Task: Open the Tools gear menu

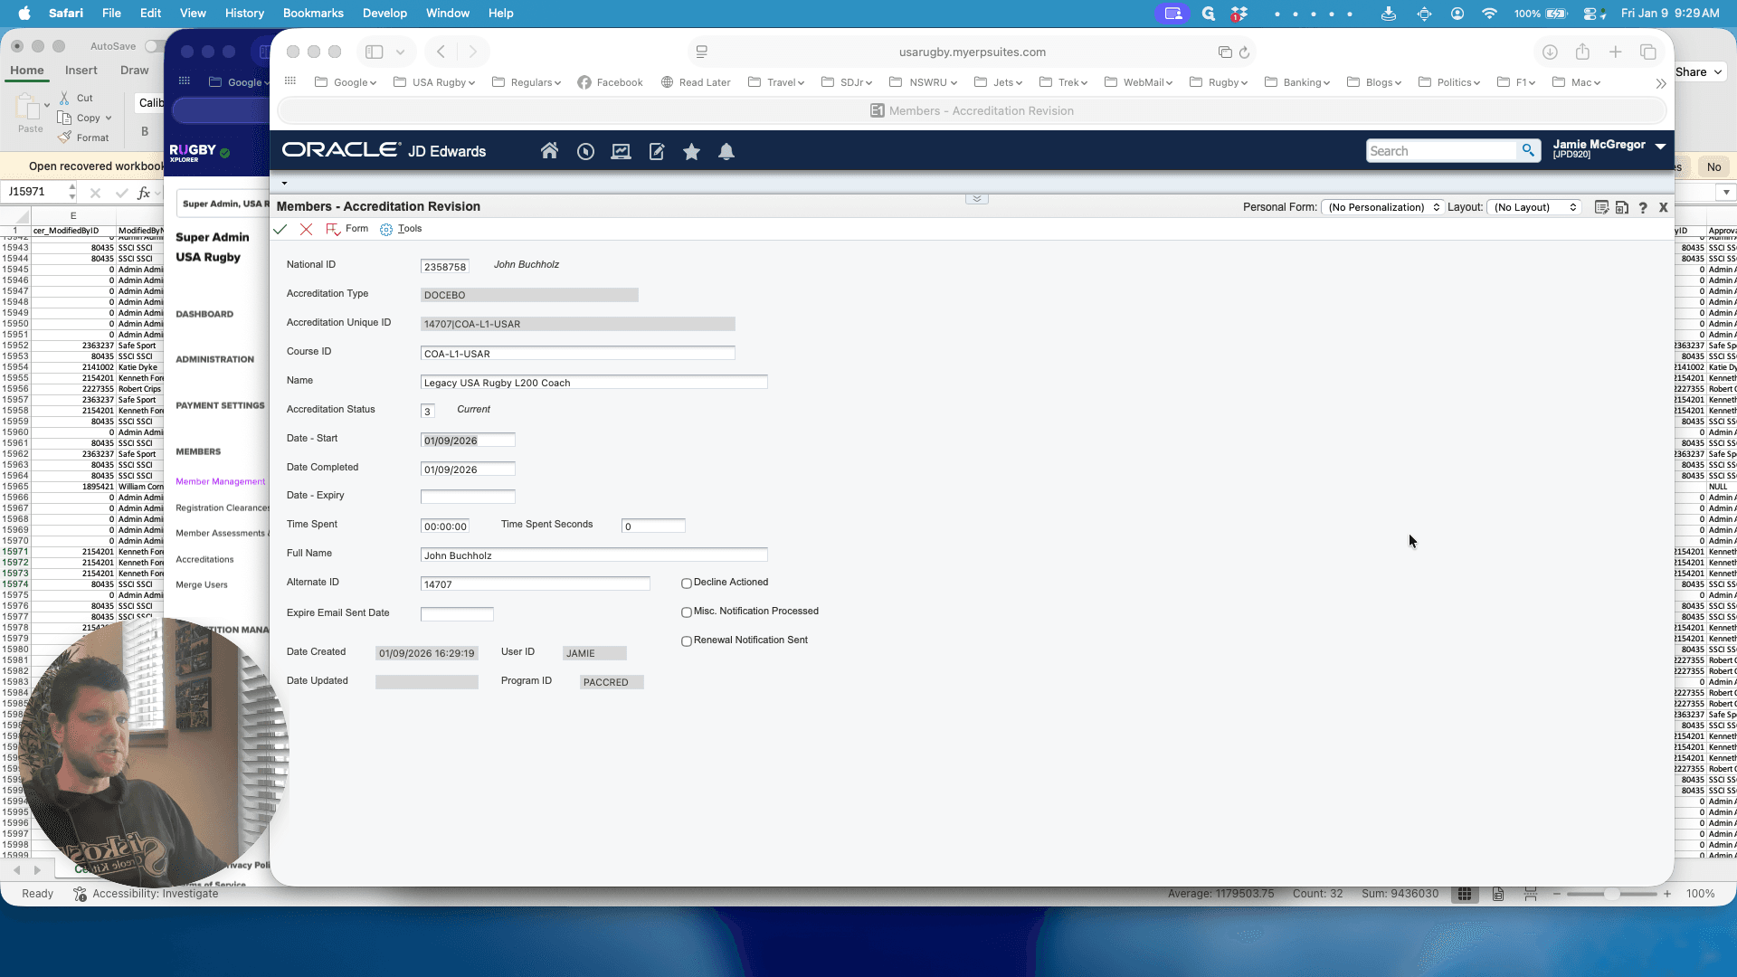Action: [401, 229]
